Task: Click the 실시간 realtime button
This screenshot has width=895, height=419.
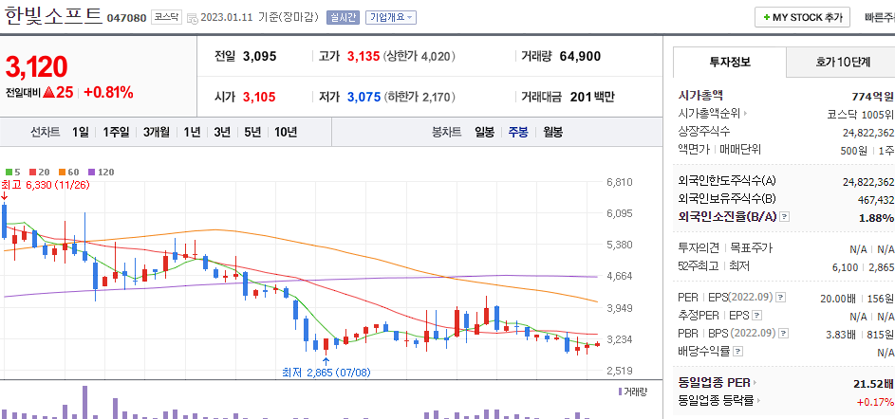Action: 343,18
